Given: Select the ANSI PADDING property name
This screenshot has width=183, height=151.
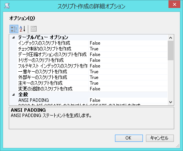Looking at the screenshot, I should (x=34, y=100).
